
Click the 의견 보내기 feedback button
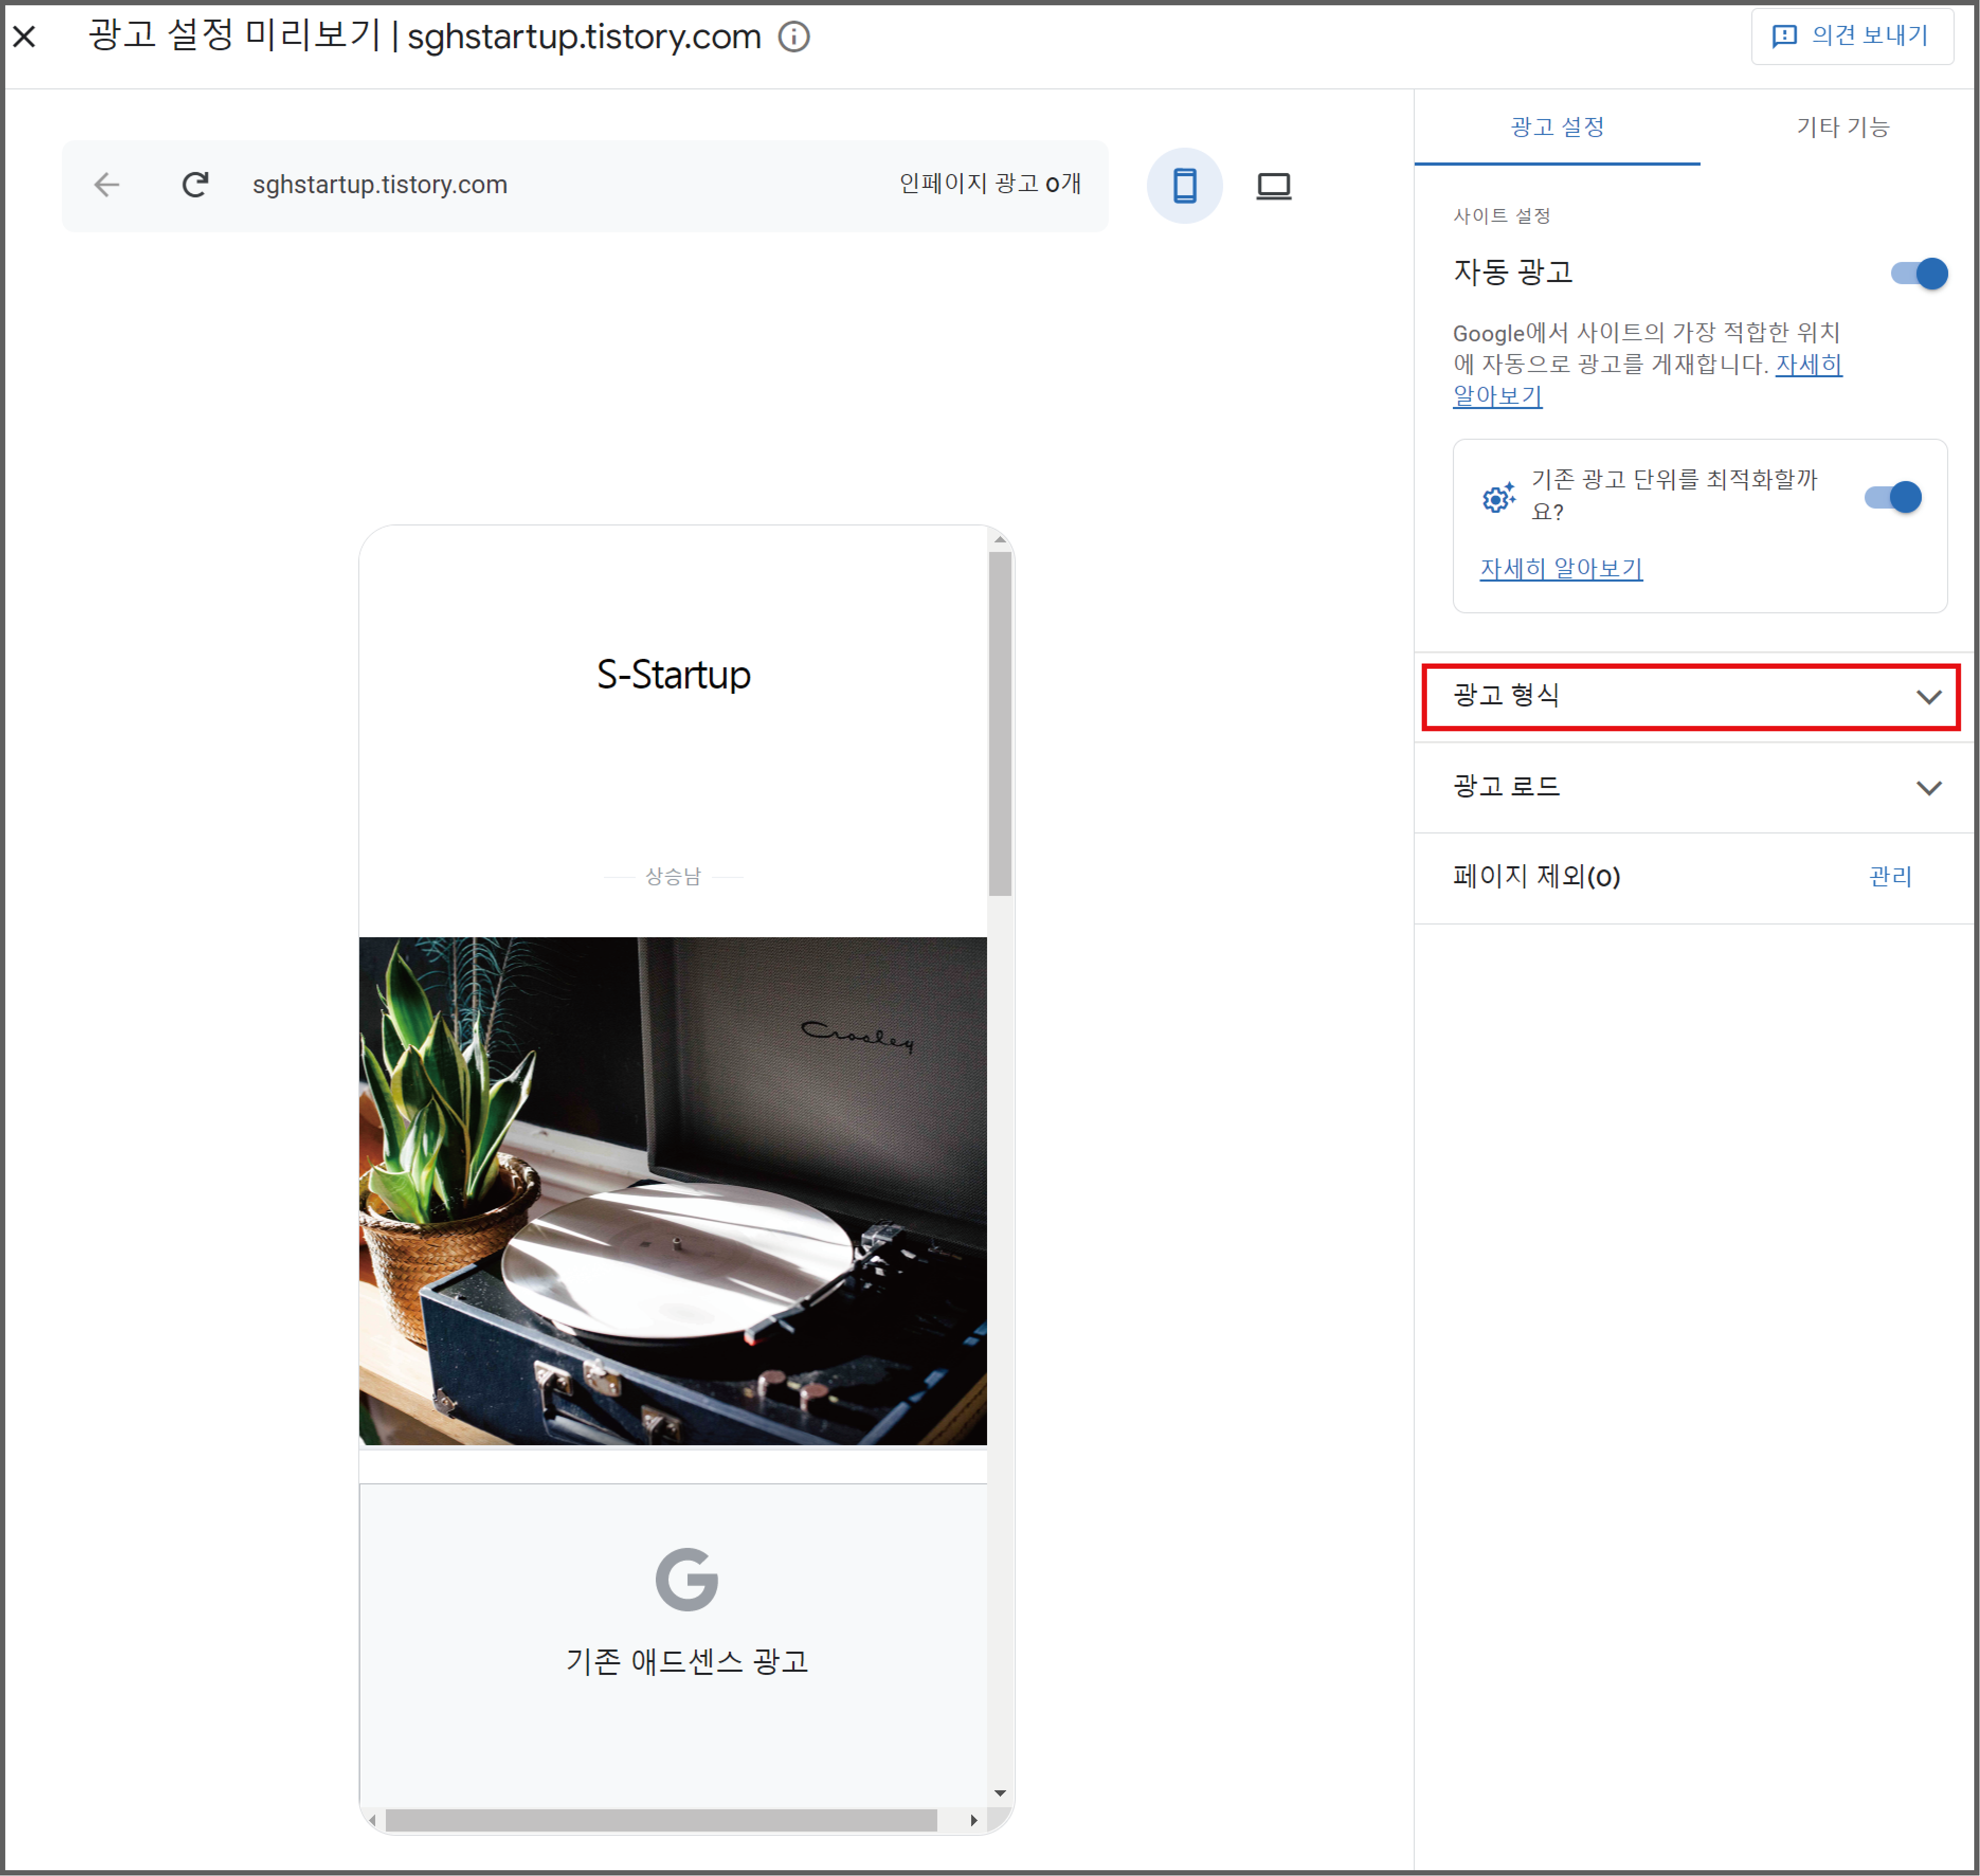click(x=1852, y=36)
